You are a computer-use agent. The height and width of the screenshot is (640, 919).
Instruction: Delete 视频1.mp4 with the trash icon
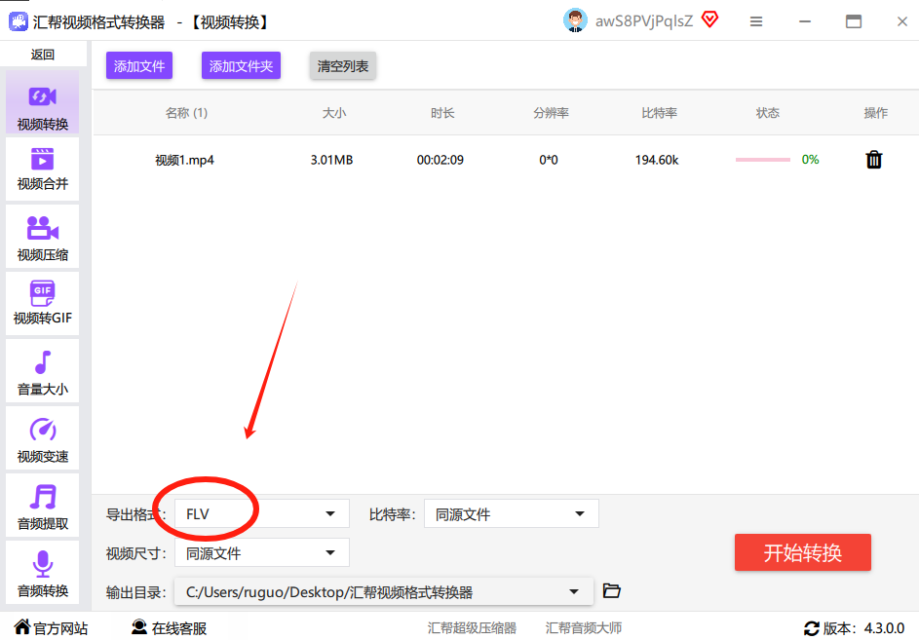[x=874, y=160]
